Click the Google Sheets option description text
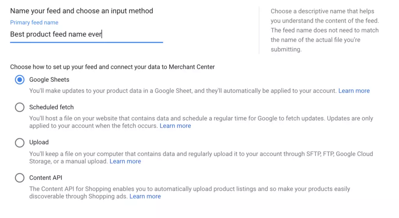399x218 pixels. tap(183, 91)
